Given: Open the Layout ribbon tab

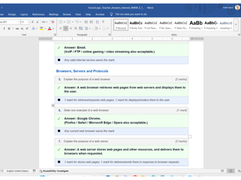Looking at the screenshot, I should [24, 14].
